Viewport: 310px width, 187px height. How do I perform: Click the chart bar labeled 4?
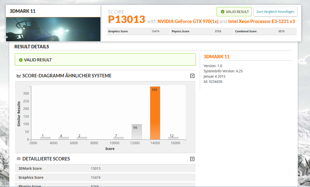point(64,138)
